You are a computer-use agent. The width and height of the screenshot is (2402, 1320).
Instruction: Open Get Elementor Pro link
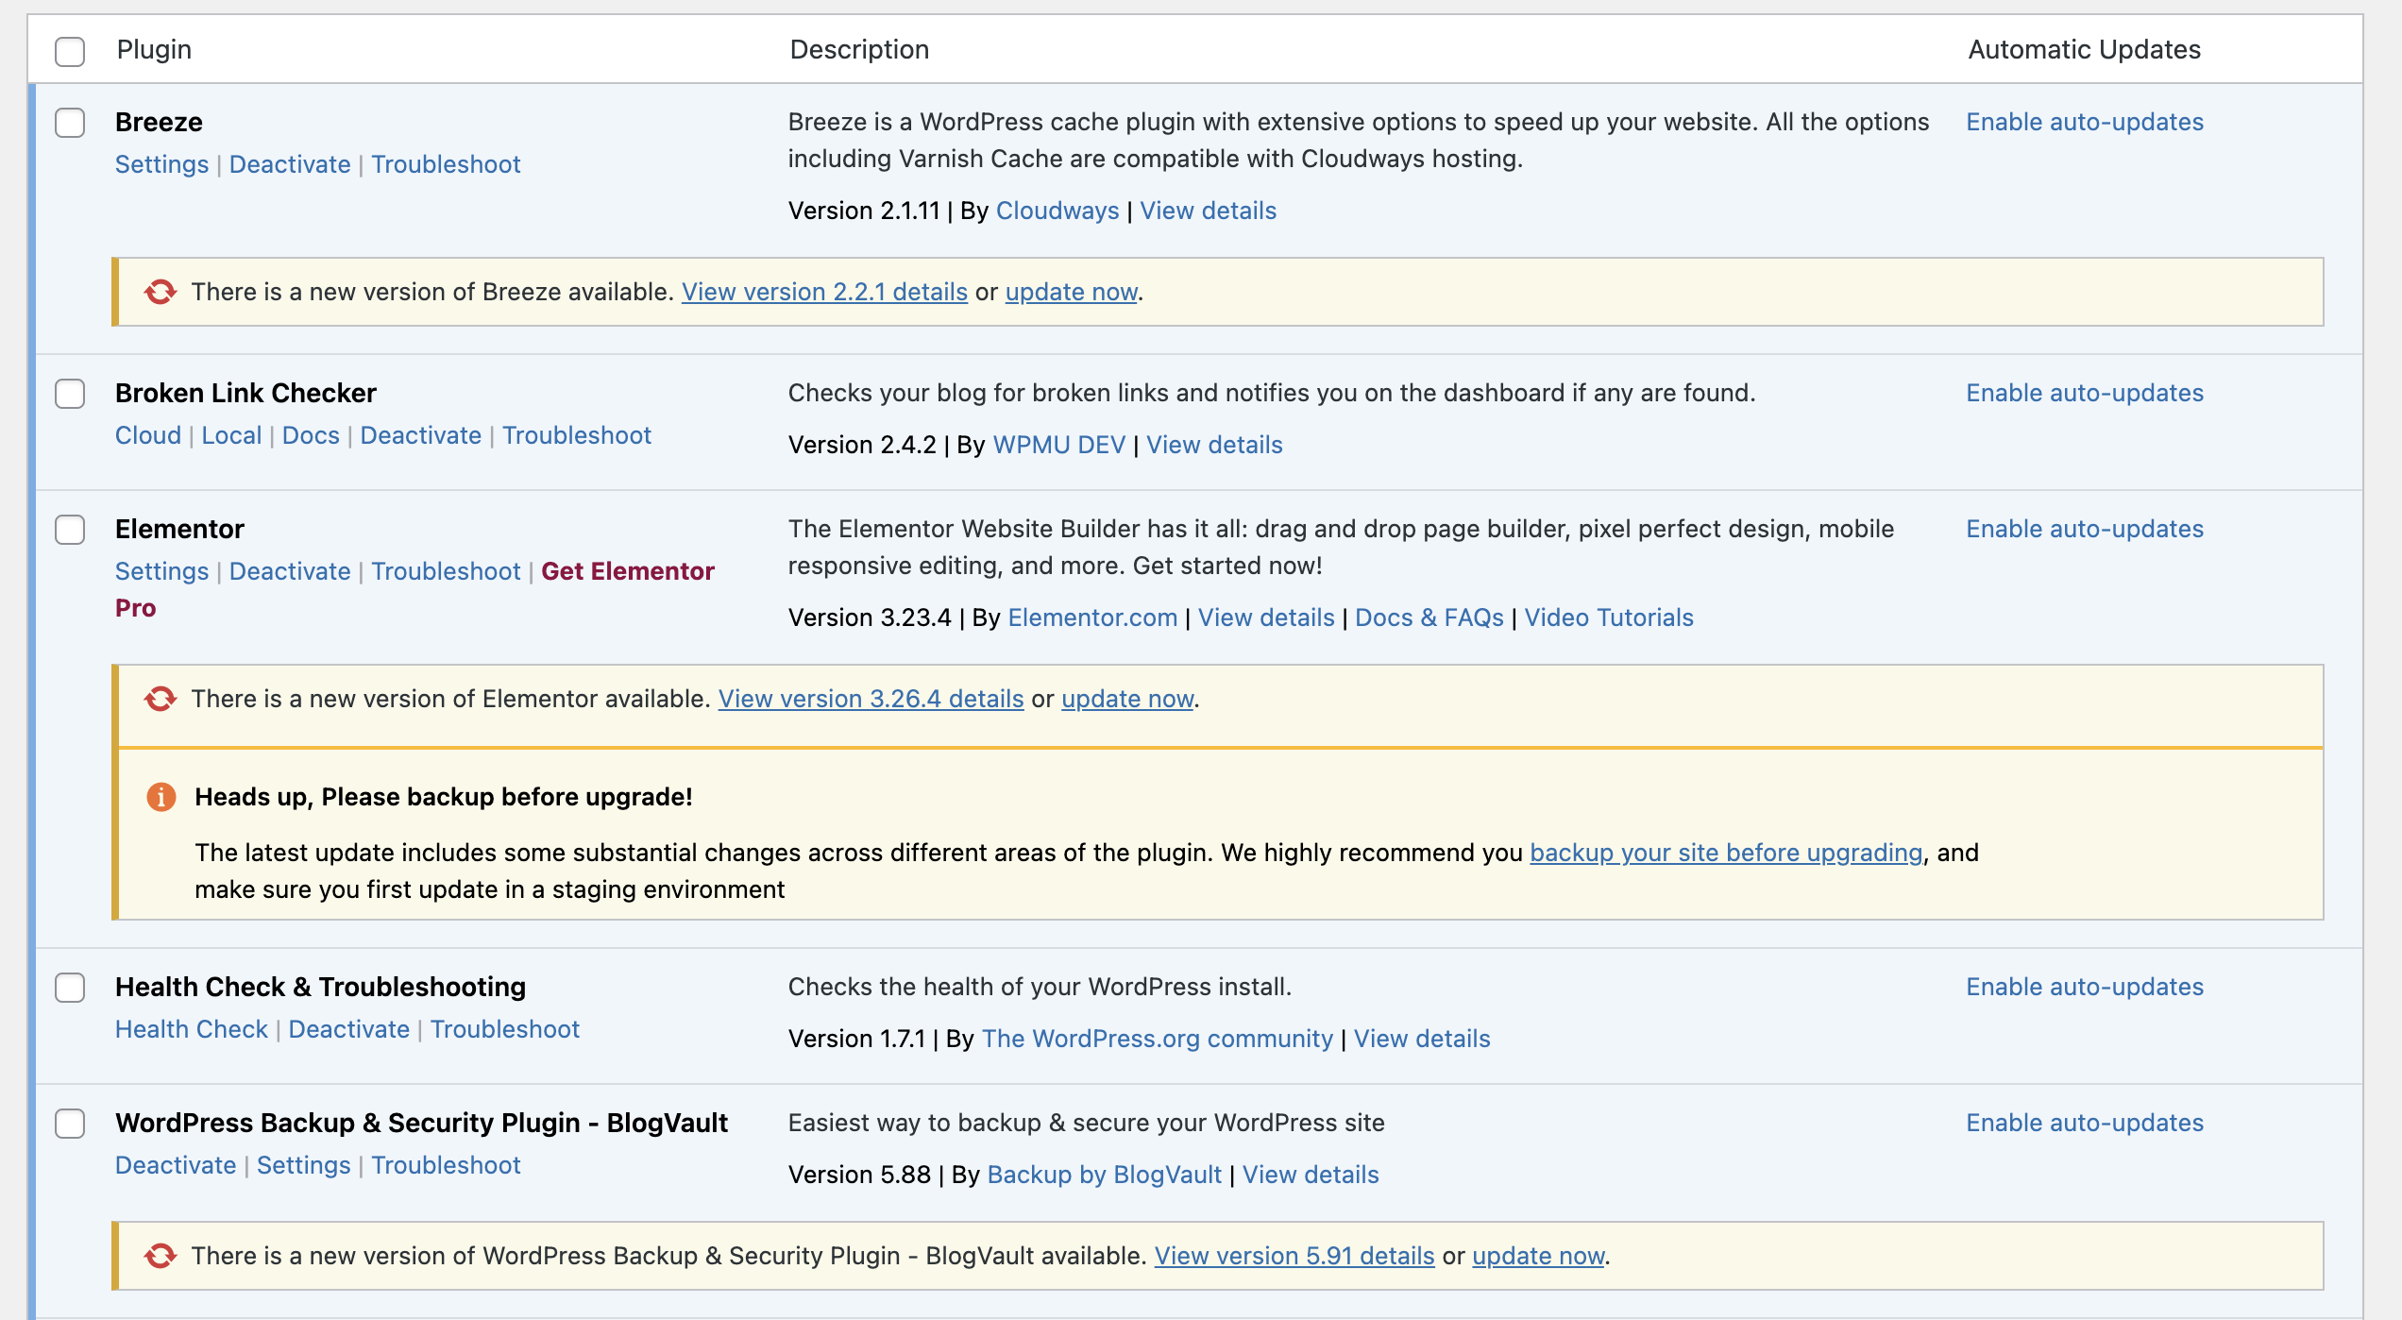[x=627, y=571]
